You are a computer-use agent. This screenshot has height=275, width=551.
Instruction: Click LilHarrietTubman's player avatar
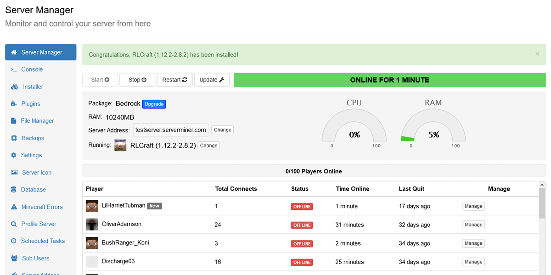point(92,206)
